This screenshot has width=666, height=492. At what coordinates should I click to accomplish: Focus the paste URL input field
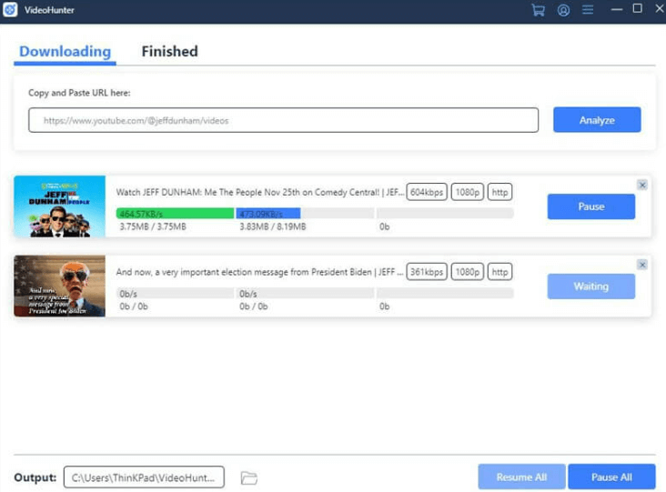coord(283,120)
